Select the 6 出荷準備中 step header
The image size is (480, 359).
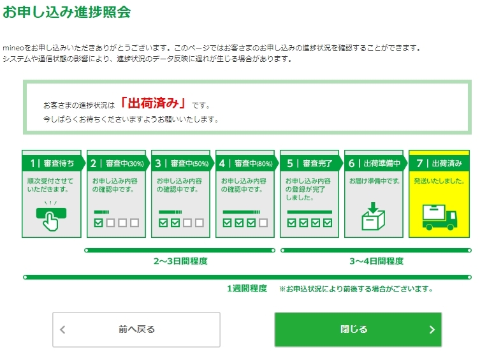click(374, 163)
